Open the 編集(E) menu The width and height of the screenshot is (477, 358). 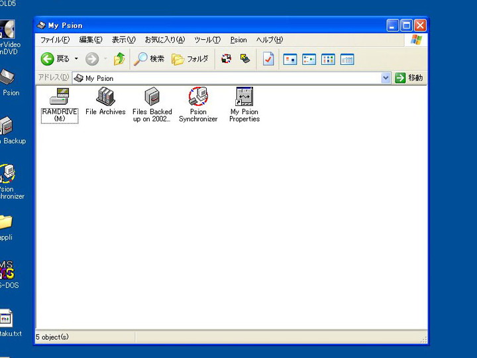(91, 40)
